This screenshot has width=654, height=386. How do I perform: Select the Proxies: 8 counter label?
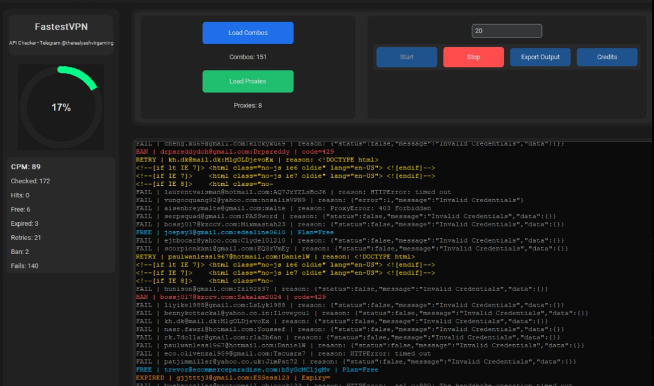(x=248, y=105)
